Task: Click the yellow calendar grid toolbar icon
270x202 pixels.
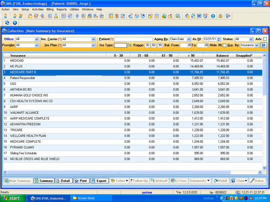Action: point(111,16)
